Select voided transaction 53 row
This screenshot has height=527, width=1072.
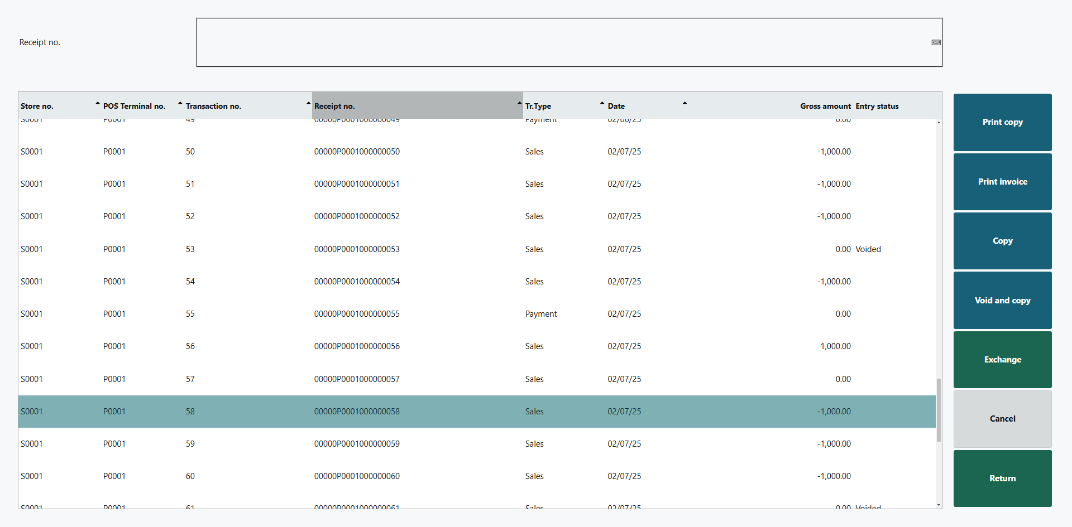click(x=357, y=249)
